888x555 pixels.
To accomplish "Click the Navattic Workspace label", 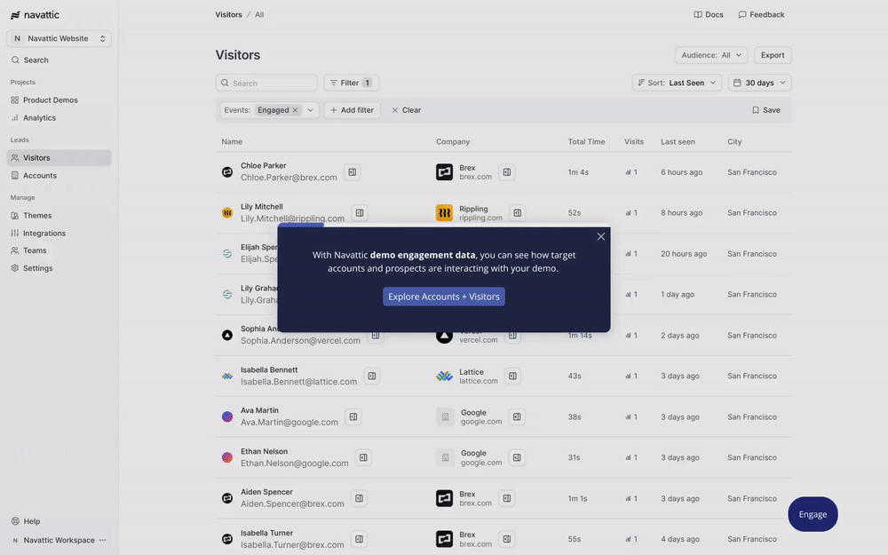I will click(59, 540).
